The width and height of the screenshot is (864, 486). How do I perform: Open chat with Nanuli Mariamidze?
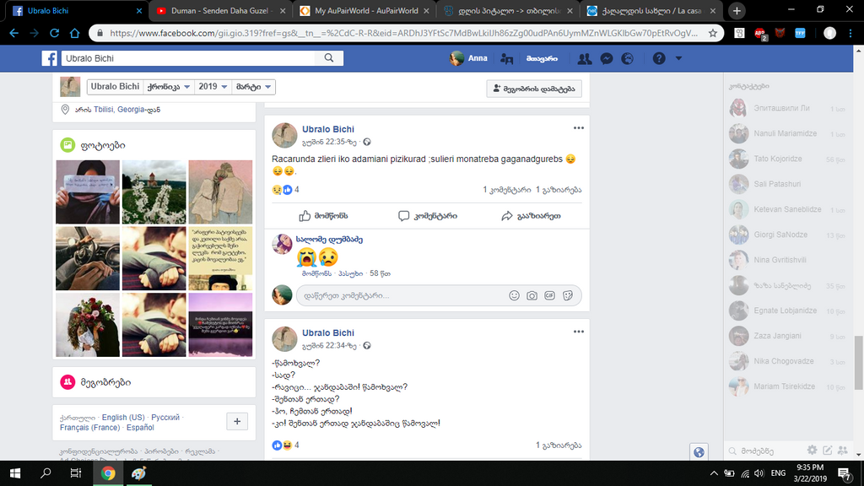787,133
